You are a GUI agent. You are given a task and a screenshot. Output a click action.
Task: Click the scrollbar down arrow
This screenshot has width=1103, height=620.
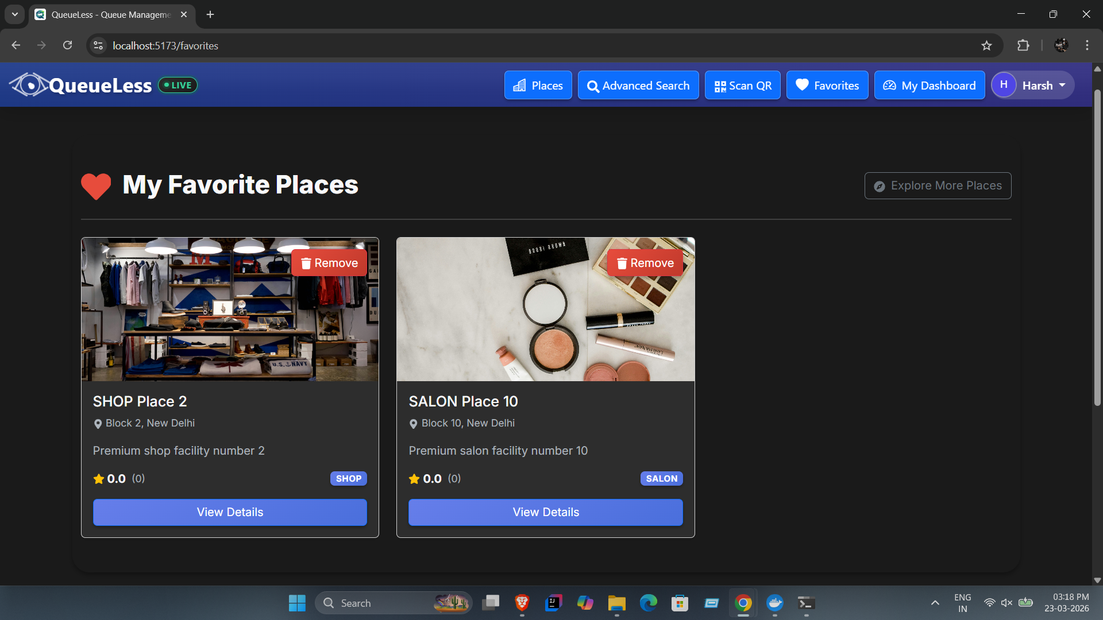point(1097,580)
